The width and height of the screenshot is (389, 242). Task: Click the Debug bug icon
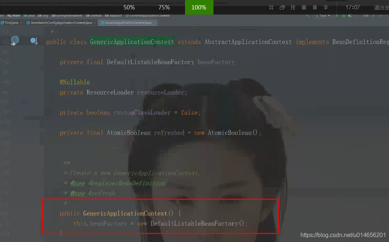(343, 16)
